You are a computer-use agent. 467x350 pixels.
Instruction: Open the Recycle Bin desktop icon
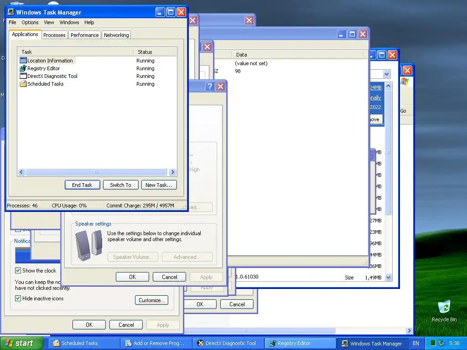[x=444, y=307]
